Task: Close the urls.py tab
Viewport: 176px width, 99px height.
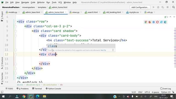Action: [155, 12]
